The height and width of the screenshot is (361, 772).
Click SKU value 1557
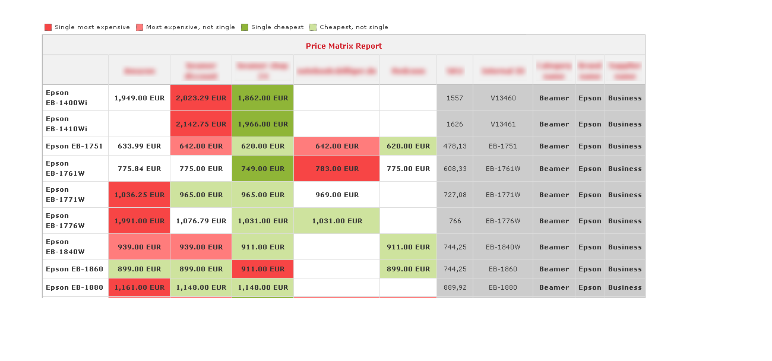455,98
